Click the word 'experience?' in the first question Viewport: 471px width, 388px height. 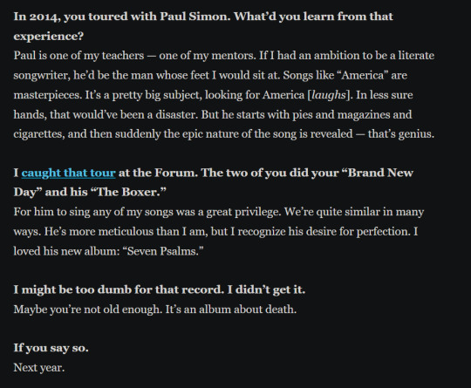[x=49, y=37]
